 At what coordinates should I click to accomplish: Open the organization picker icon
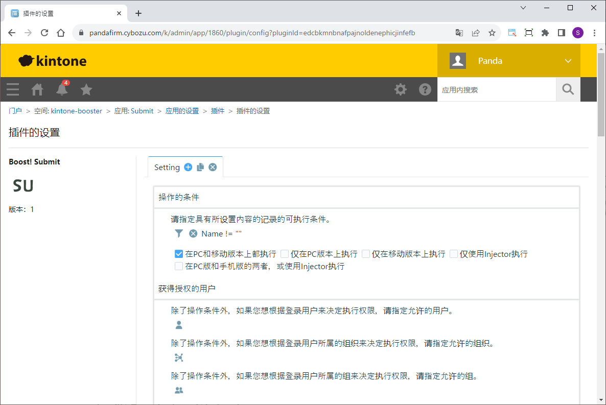tap(179, 358)
